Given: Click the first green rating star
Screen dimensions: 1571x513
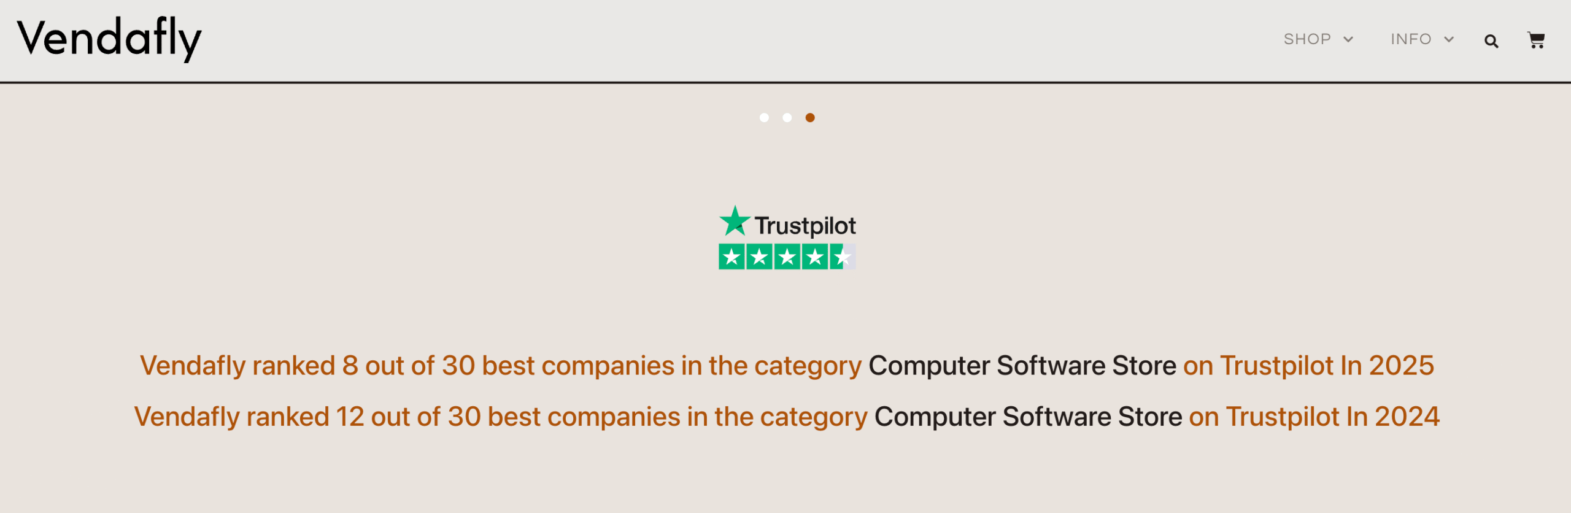Looking at the screenshot, I should coord(731,256).
